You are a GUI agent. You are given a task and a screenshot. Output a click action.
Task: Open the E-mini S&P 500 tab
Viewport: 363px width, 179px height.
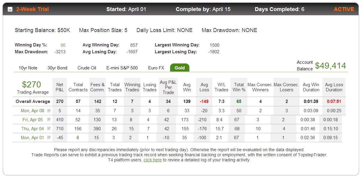[122, 68]
